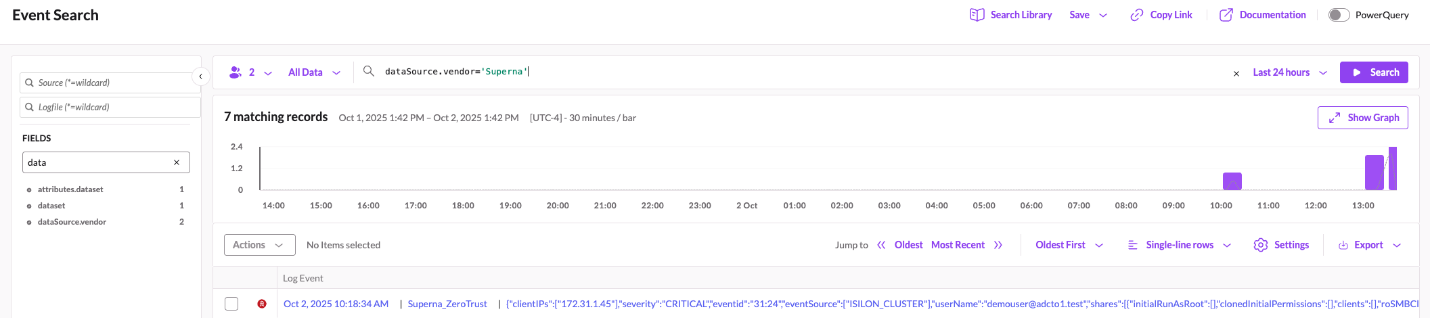Open the All Data dropdown

click(314, 72)
